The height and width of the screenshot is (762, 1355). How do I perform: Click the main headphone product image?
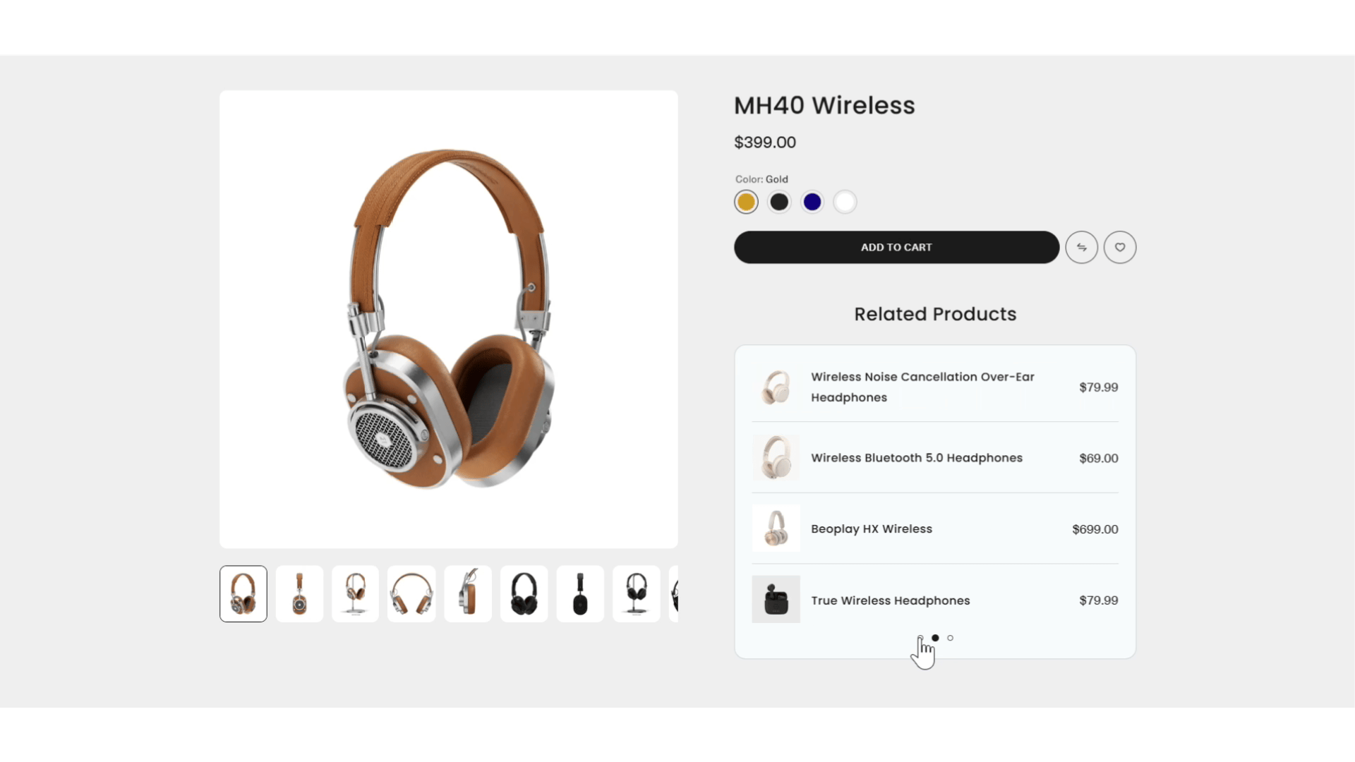[x=449, y=319]
